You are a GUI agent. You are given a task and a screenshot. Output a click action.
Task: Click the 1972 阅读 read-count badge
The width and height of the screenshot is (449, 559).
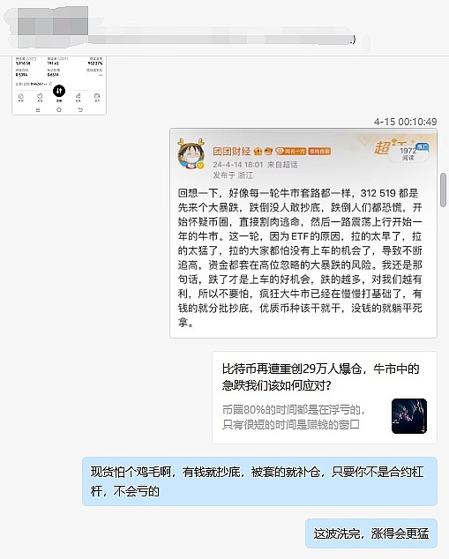pyautogui.click(x=408, y=153)
